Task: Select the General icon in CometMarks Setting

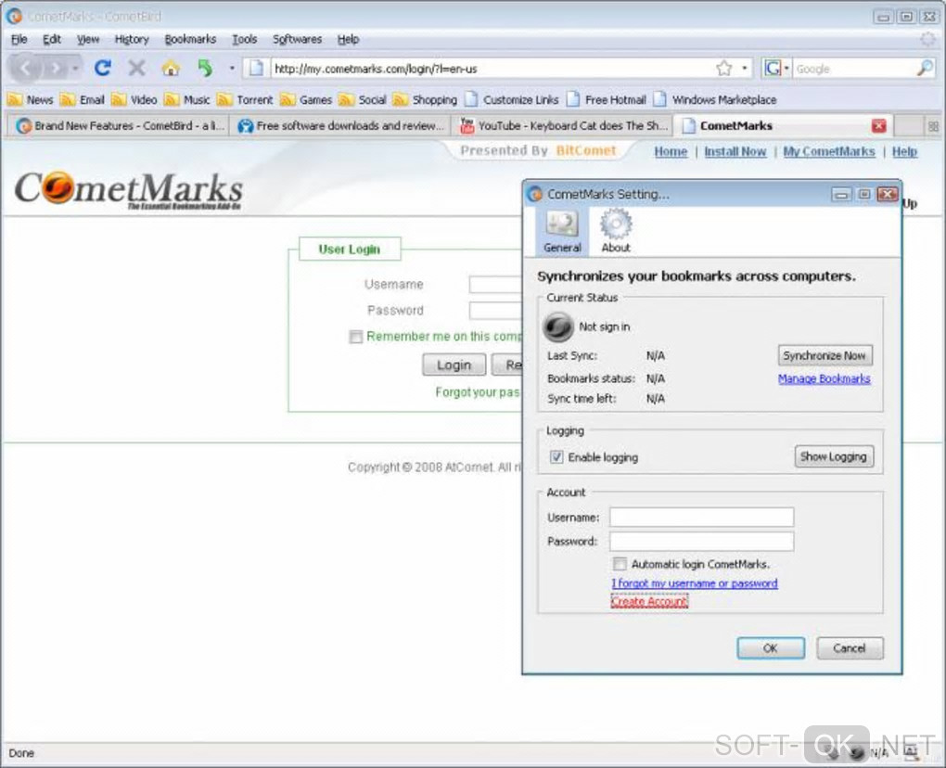Action: [x=562, y=231]
